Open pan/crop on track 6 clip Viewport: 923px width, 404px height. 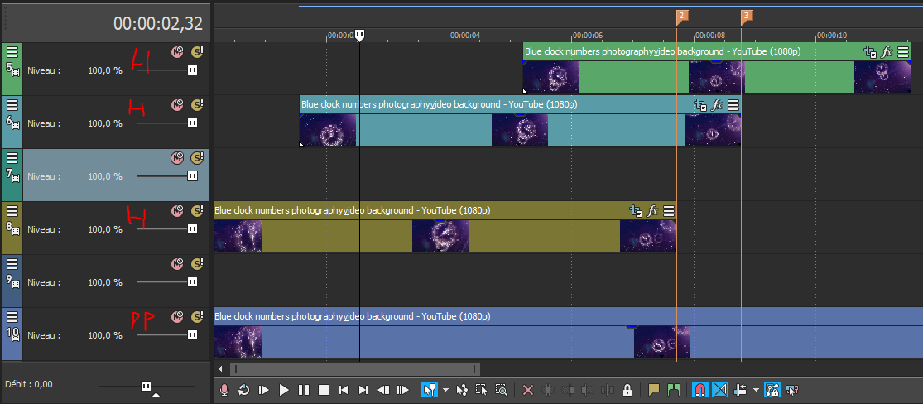pyautogui.click(x=700, y=105)
